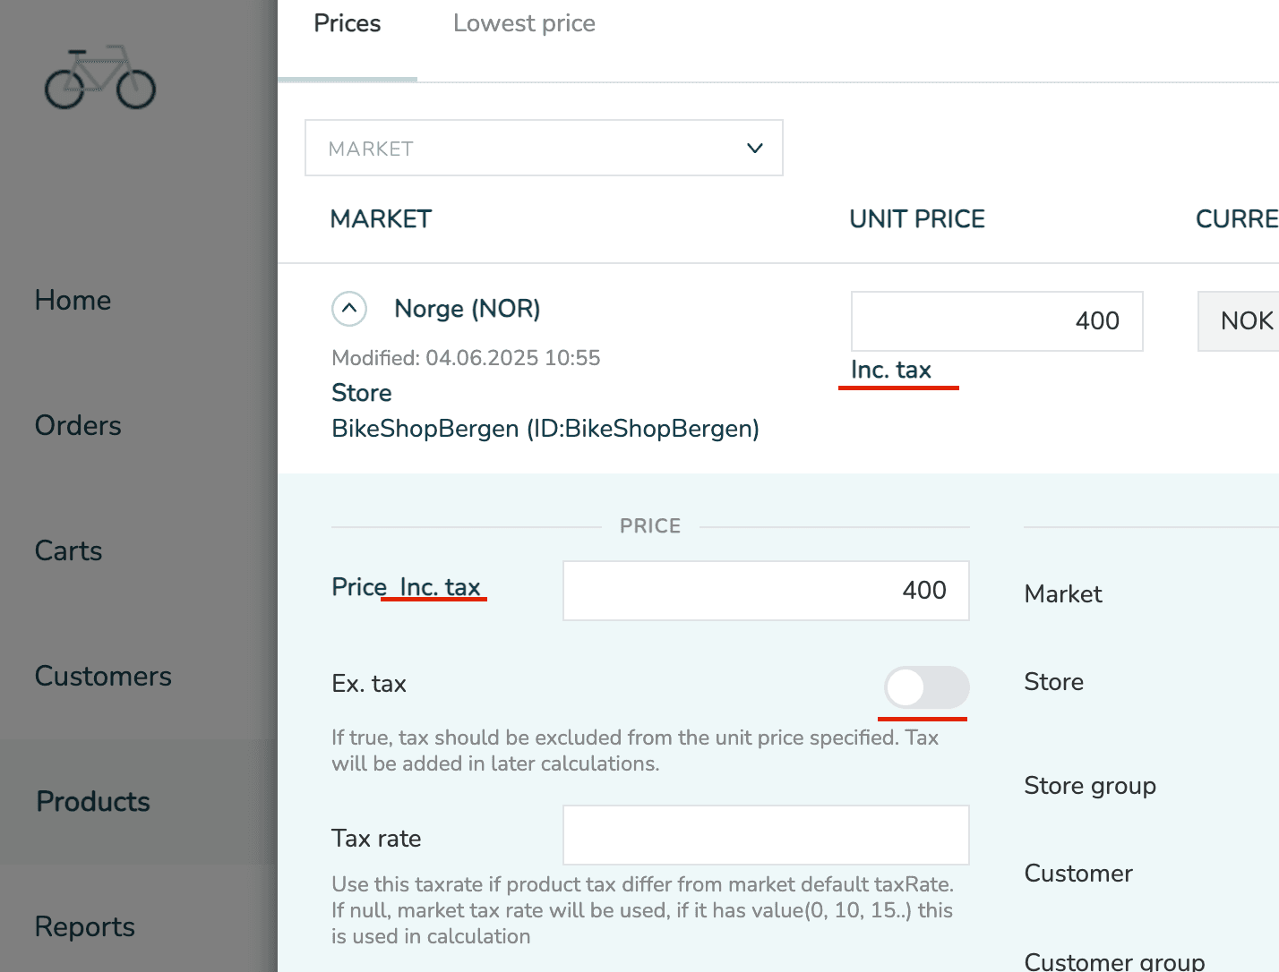1279x972 pixels.
Task: Open the Reports section
Action: [x=85, y=927]
